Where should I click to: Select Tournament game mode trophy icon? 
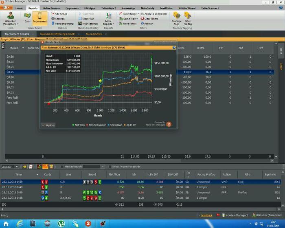pyautogui.click(x=39, y=18)
